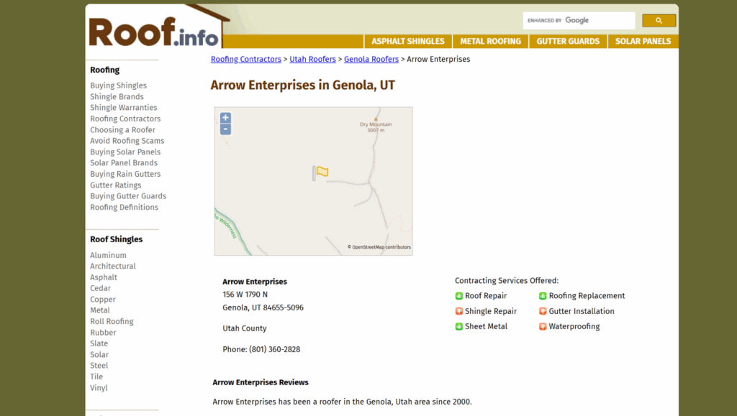Click the yellow flag map marker
Screen dimensions: 737x416
[322, 172]
